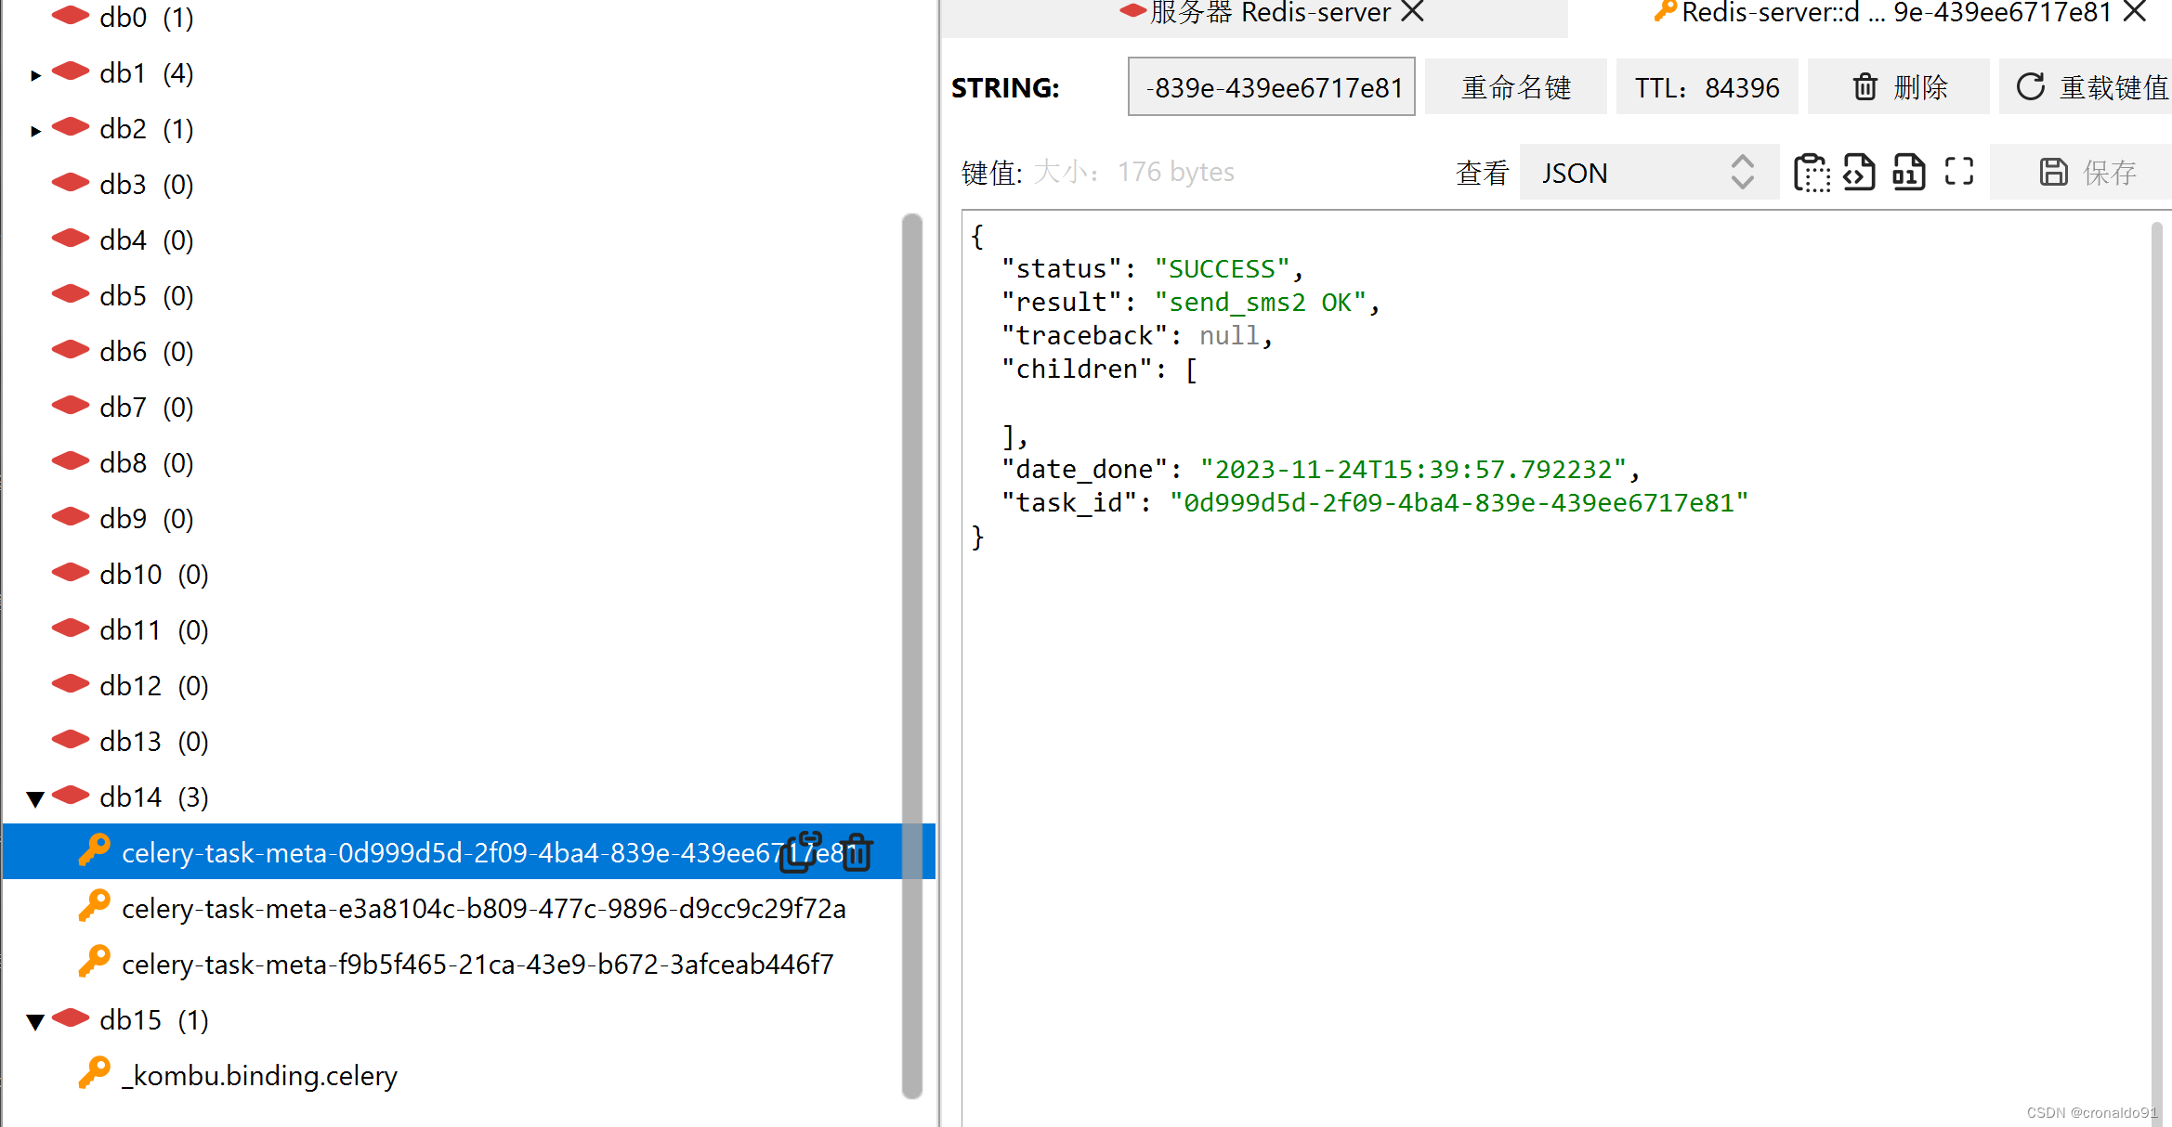This screenshot has width=2172, height=1127.
Task: Select database db14 (3)
Action: [x=153, y=797]
